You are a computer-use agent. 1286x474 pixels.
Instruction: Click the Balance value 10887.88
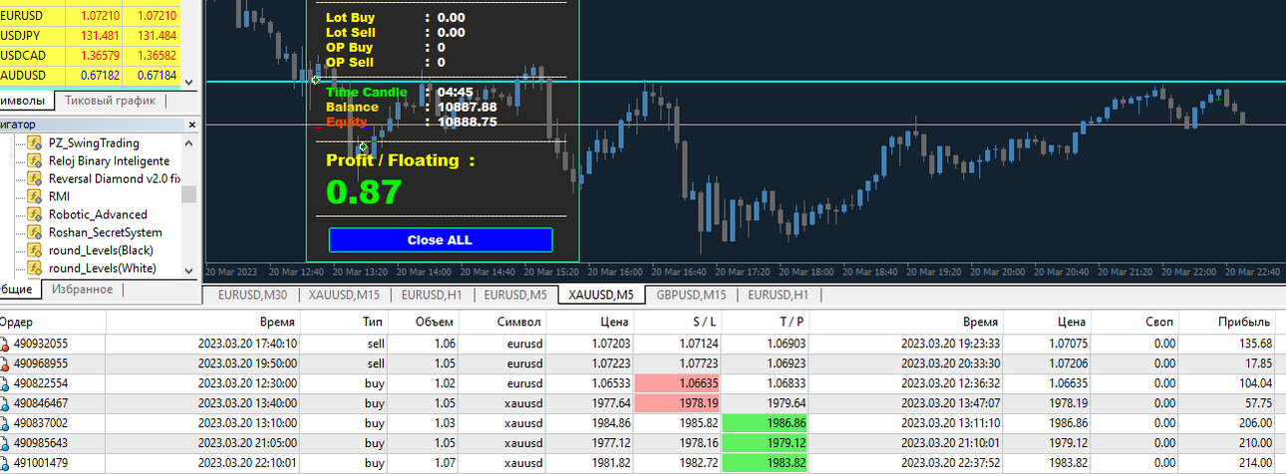(467, 108)
